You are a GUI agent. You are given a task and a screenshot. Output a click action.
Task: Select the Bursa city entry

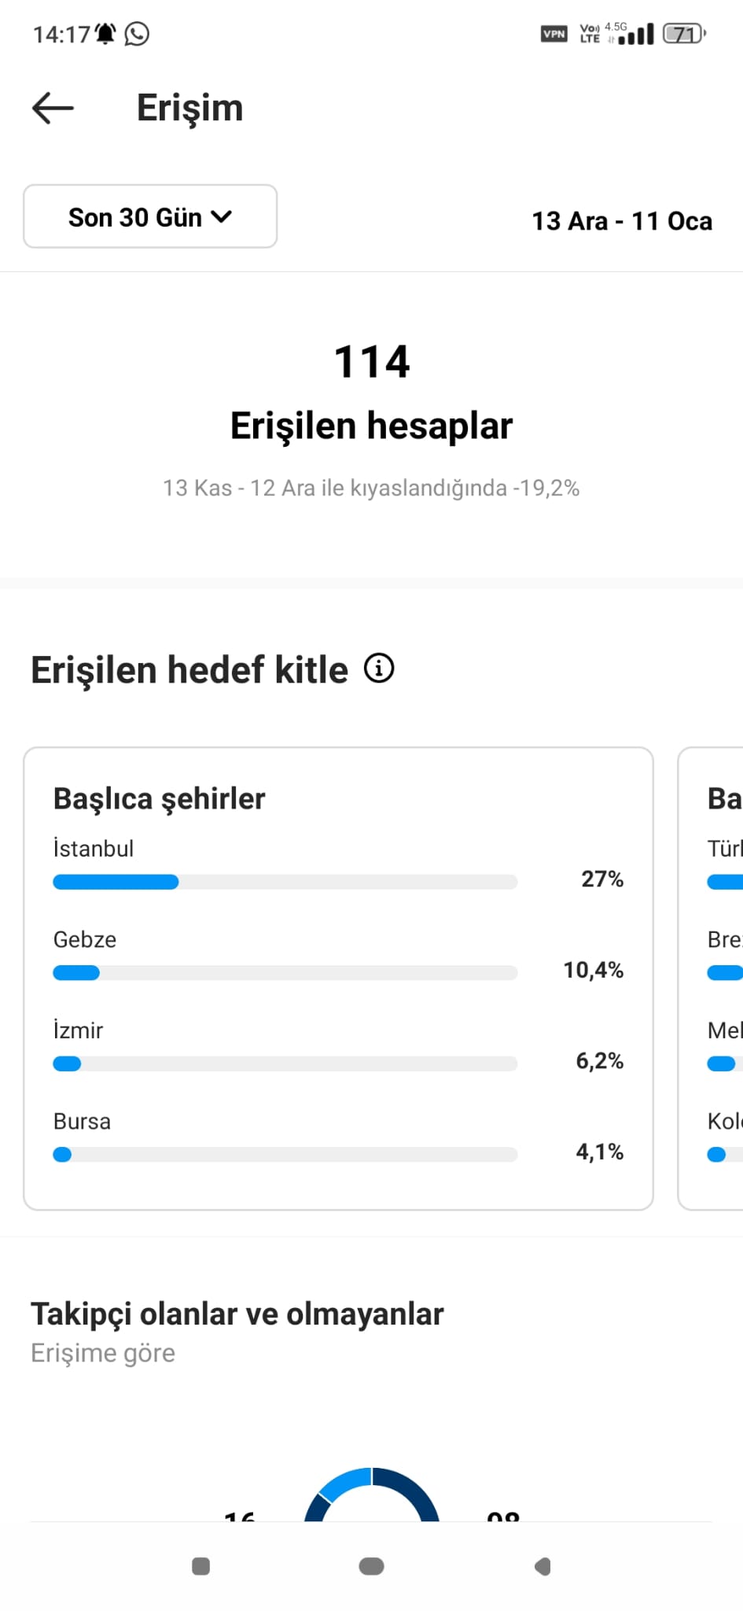pyautogui.click(x=82, y=1121)
